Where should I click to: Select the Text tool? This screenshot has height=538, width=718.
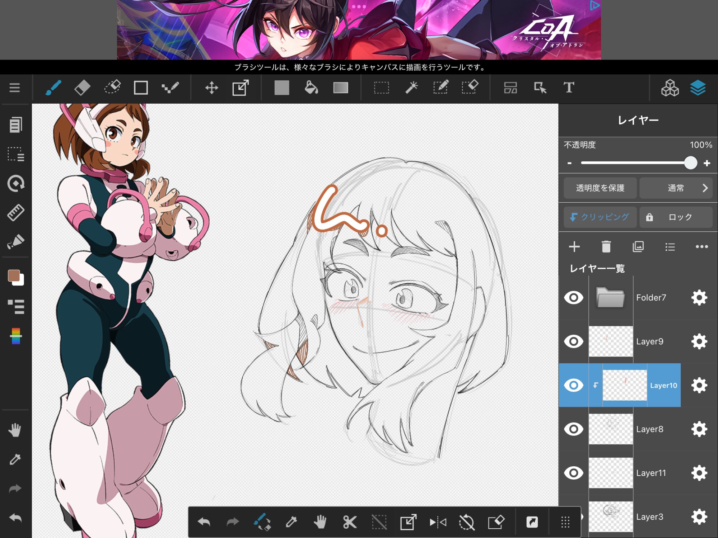coord(569,88)
